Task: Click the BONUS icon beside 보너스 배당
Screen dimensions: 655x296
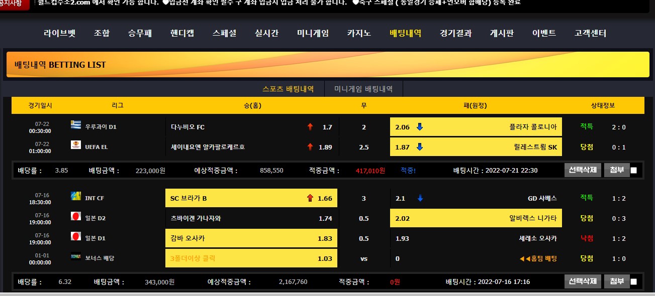Action: click(76, 256)
